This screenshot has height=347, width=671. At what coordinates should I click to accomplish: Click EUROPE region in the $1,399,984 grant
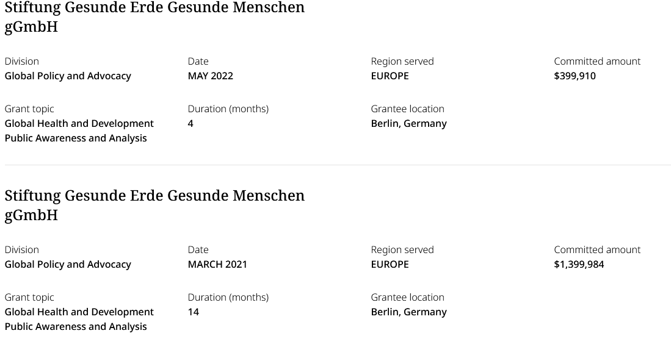(390, 264)
